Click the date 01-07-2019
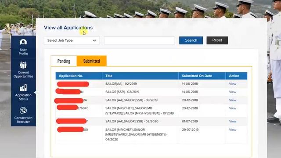The height and width of the screenshot is (158, 281). pyautogui.click(x=190, y=121)
